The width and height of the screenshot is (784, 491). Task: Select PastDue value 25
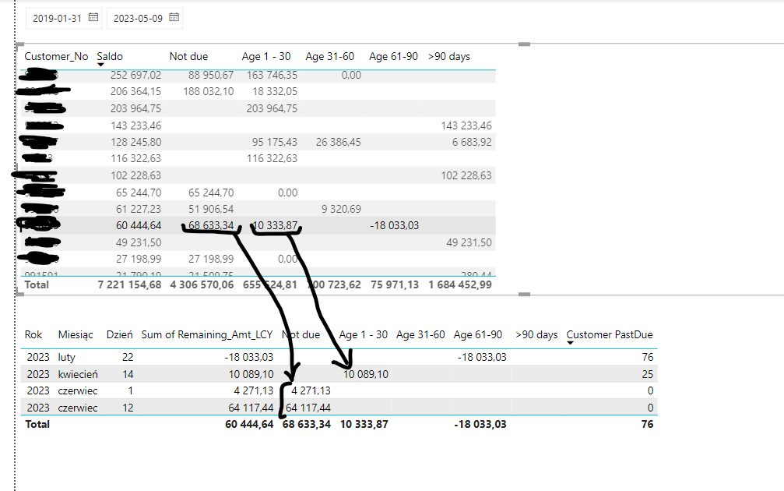[x=648, y=374]
